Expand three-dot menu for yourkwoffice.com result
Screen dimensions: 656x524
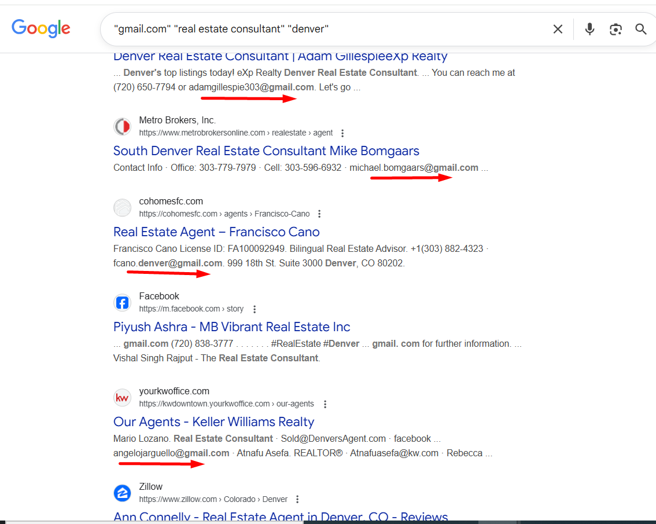click(x=325, y=404)
